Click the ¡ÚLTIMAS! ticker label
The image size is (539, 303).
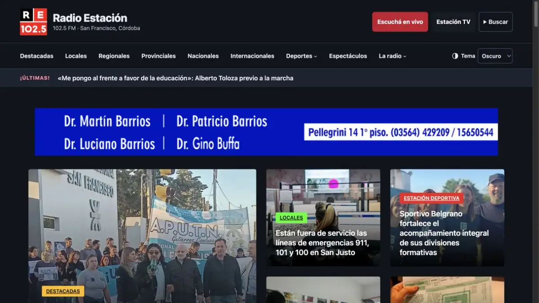(x=35, y=78)
